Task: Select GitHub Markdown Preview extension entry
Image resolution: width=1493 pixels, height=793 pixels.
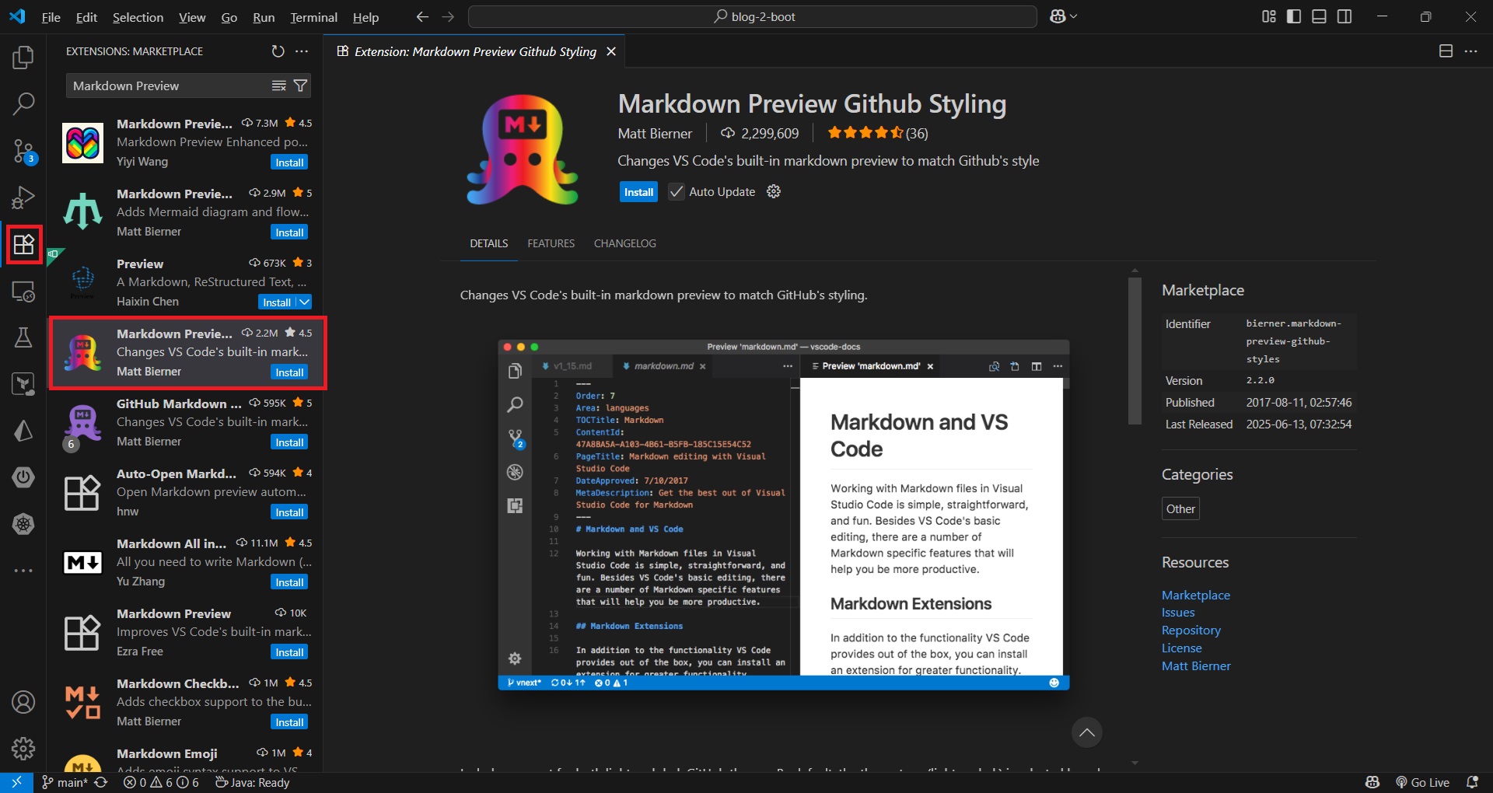Action: [186, 422]
